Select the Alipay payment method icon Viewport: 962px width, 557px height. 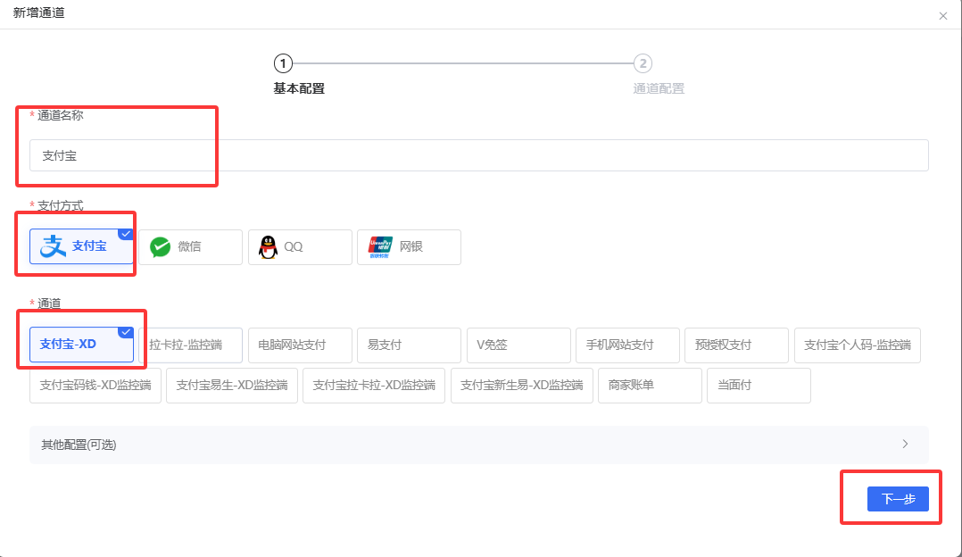pos(81,246)
